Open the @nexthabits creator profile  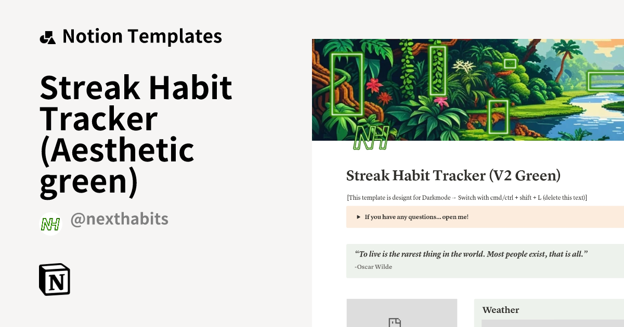[x=120, y=219]
